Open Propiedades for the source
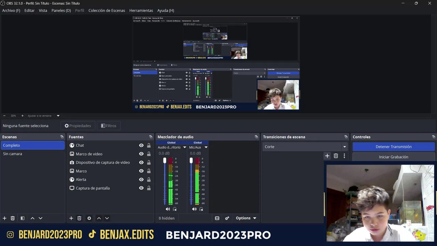 (78, 126)
